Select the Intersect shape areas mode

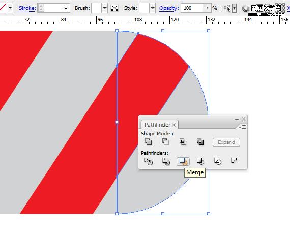183,142
